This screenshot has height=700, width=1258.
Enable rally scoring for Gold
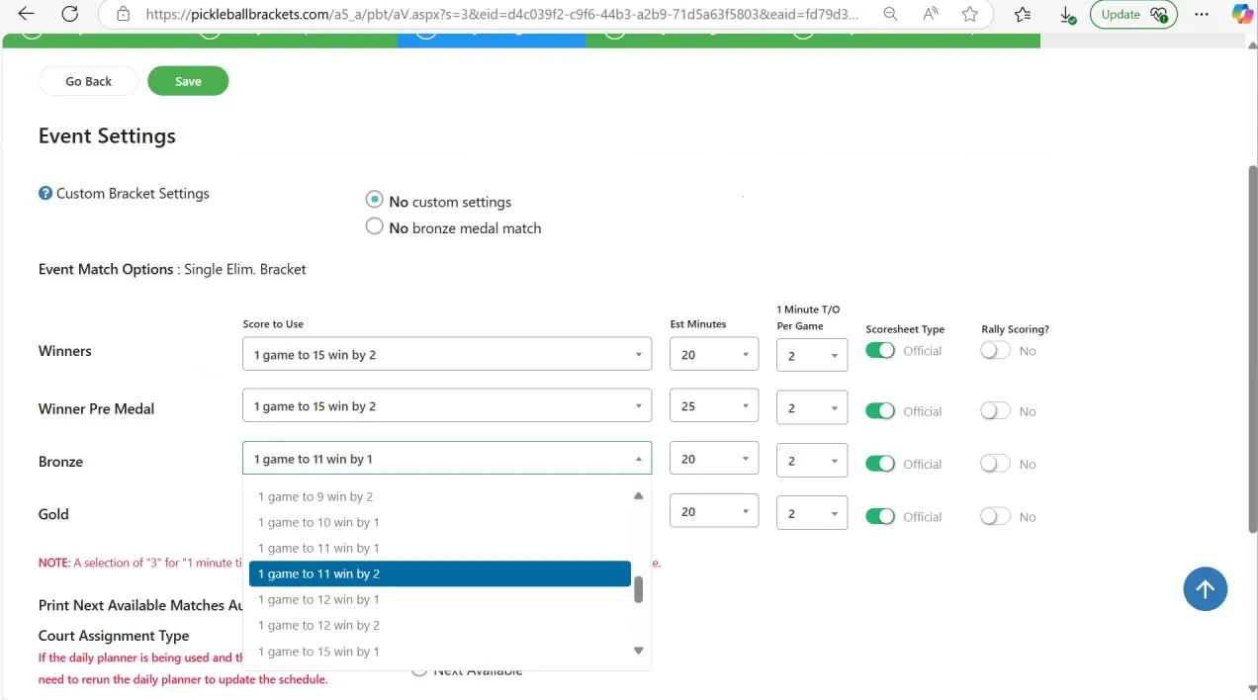tap(995, 516)
